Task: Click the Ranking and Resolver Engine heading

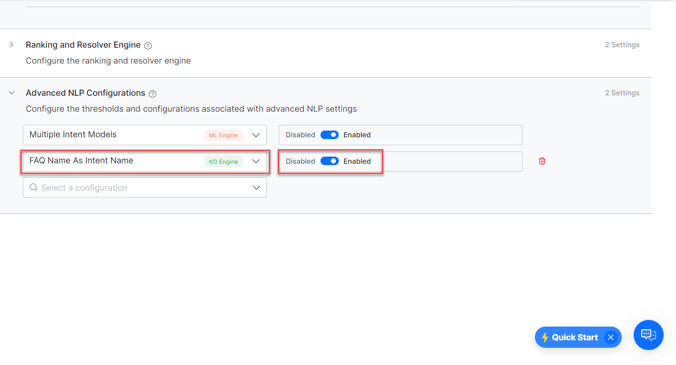Action: [83, 45]
